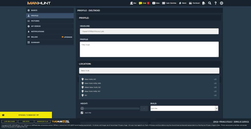Open the Men section in the top bar
This screenshot has height=129, width=251.
point(133,3)
